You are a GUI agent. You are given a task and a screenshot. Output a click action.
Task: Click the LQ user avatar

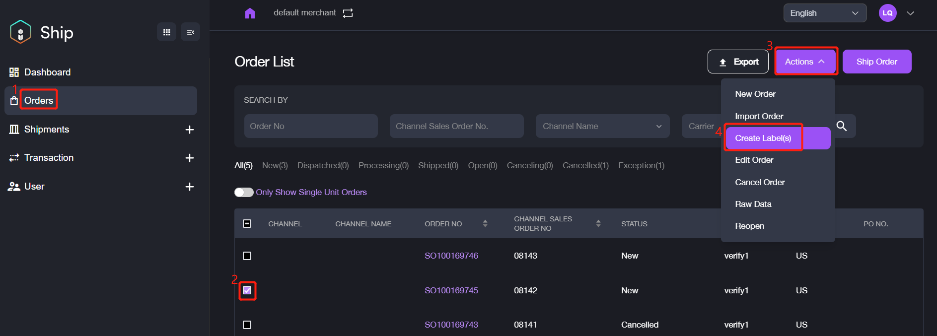(888, 13)
